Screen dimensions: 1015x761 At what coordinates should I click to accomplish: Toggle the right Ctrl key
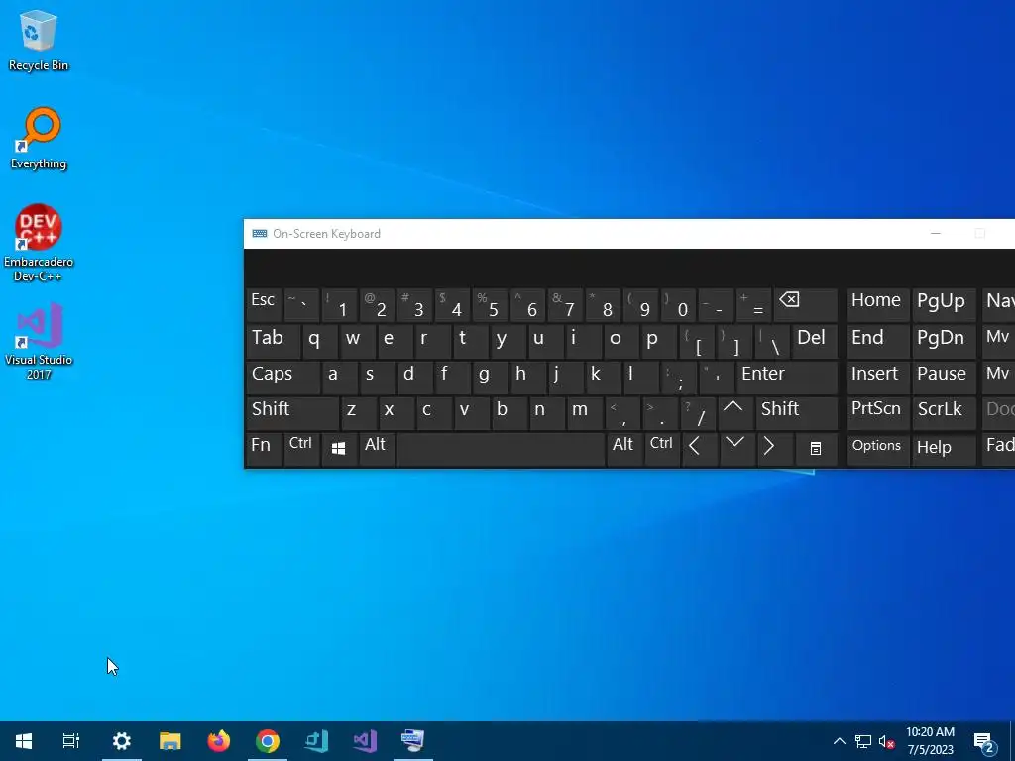tap(661, 449)
